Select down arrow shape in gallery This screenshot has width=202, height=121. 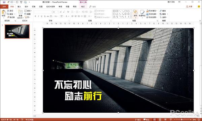pyautogui.click(x=129, y=14)
